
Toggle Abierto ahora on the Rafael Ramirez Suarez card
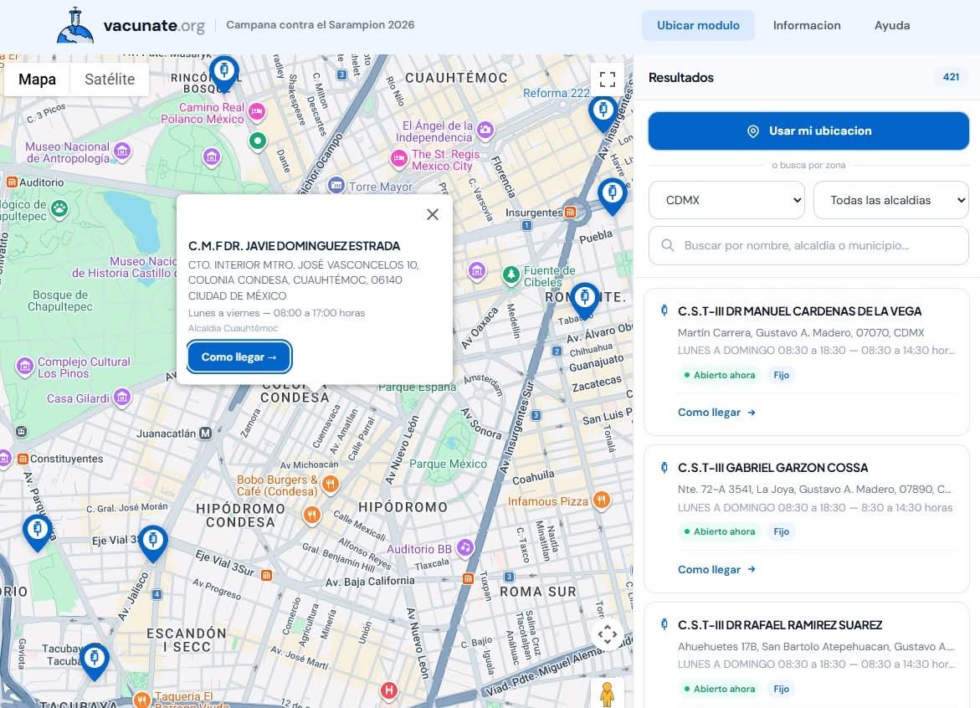pyautogui.click(x=718, y=689)
